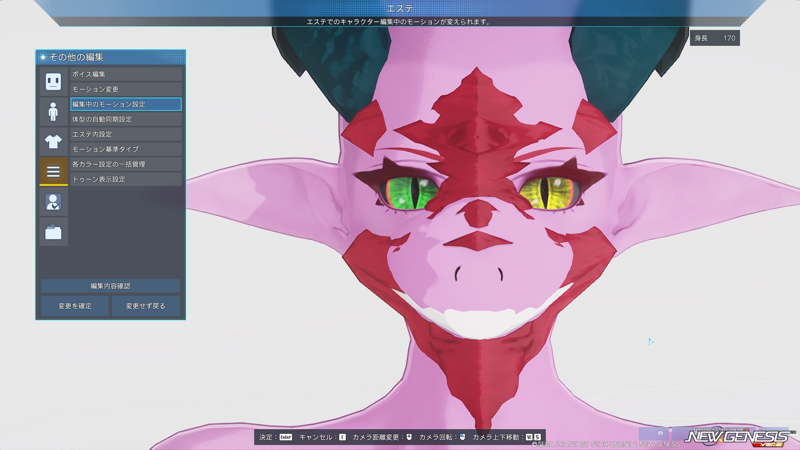The width and height of the screenshot is (800, 450).
Task: Click the Enter key hint for 決定
Action: 286,437
